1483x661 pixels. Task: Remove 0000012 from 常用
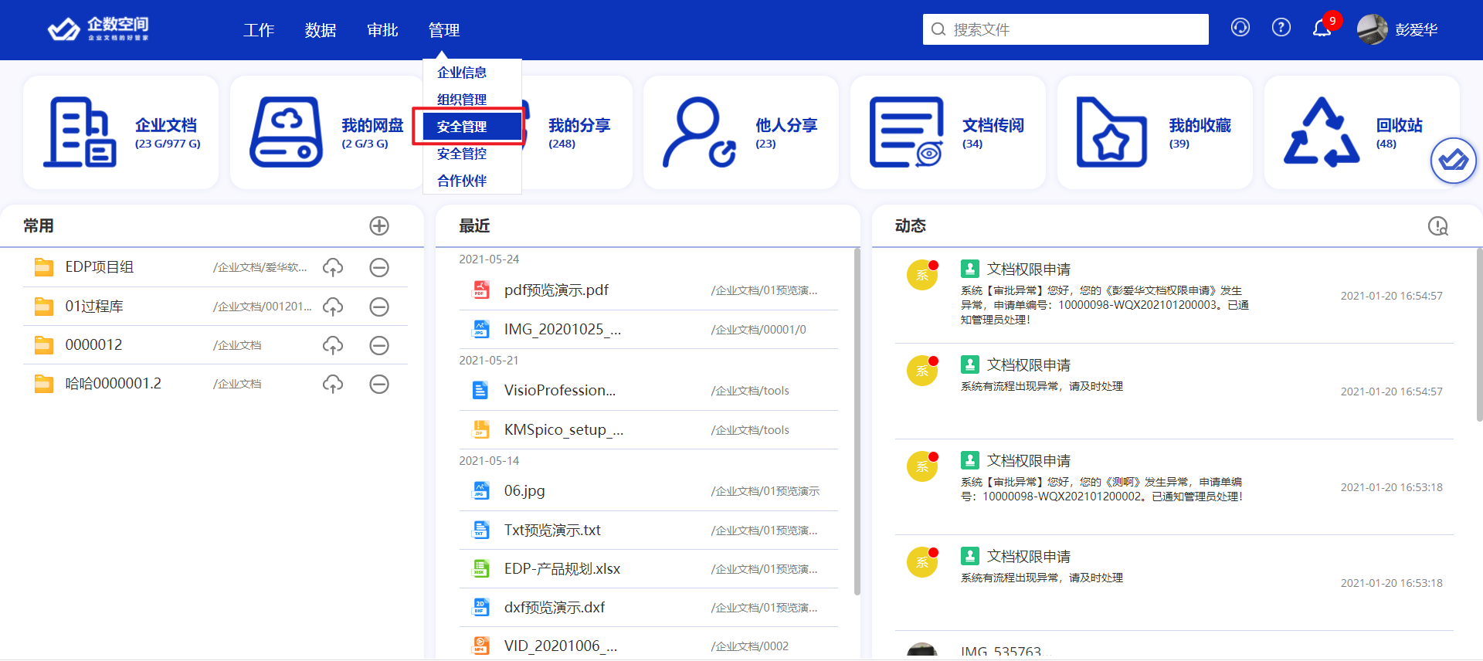(378, 345)
